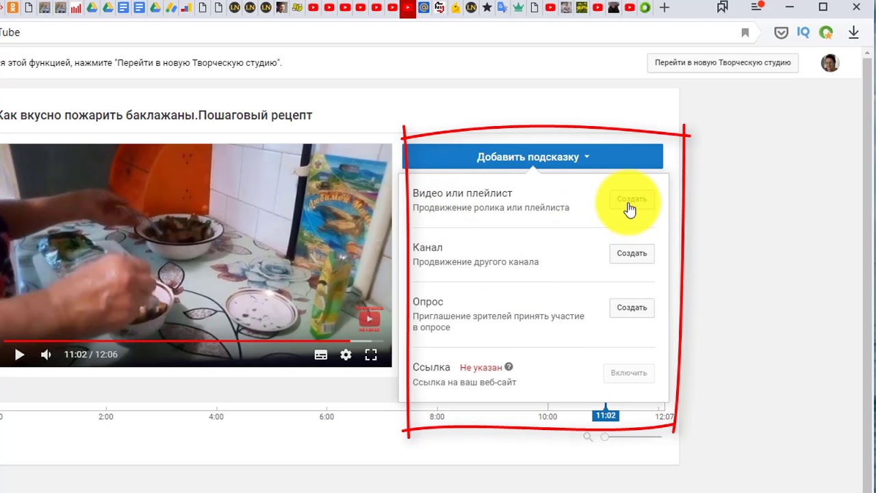Adjust the timeline zoom slider handle

pos(604,437)
